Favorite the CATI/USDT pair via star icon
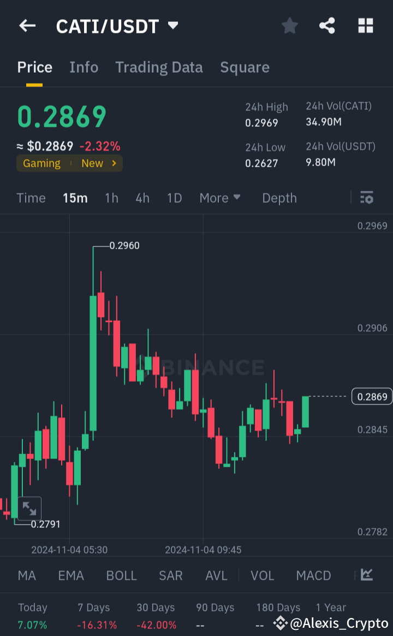The width and height of the screenshot is (393, 636). 289,26
